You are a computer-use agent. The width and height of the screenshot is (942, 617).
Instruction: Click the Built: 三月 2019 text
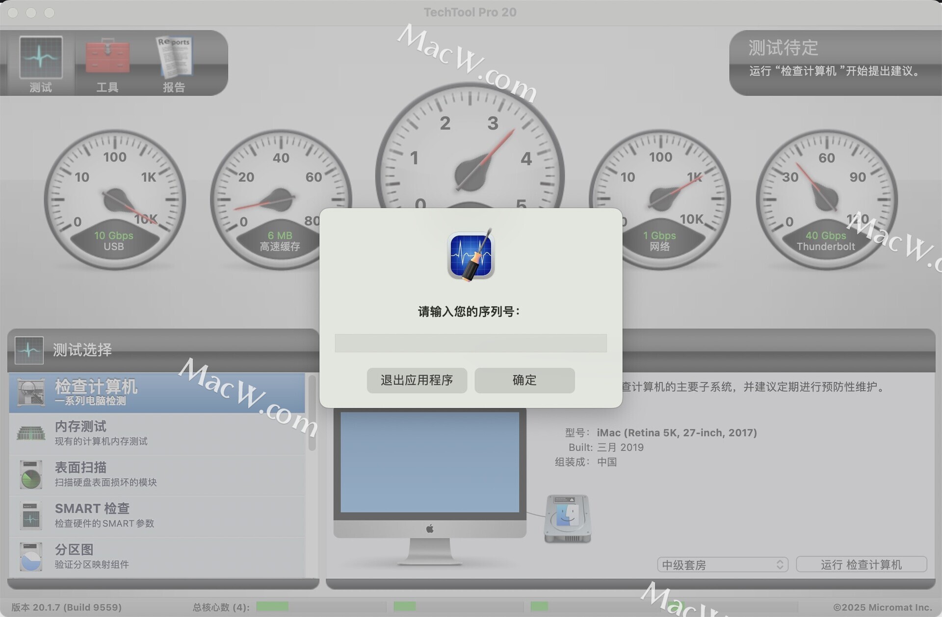tap(606, 447)
